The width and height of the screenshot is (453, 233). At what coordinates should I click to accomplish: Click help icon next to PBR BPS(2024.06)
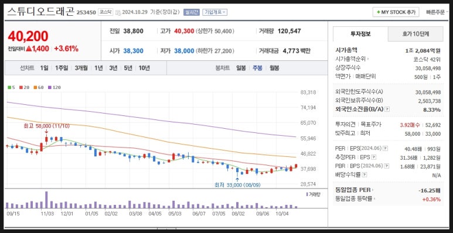point(387,166)
